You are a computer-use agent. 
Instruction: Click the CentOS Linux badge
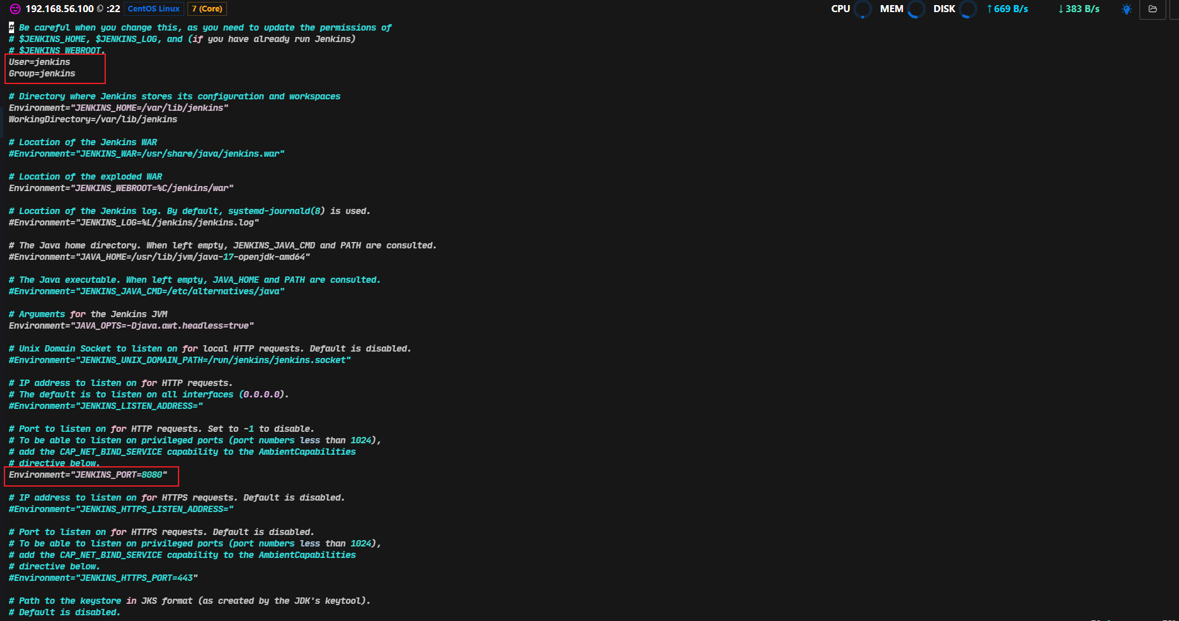pyautogui.click(x=154, y=9)
